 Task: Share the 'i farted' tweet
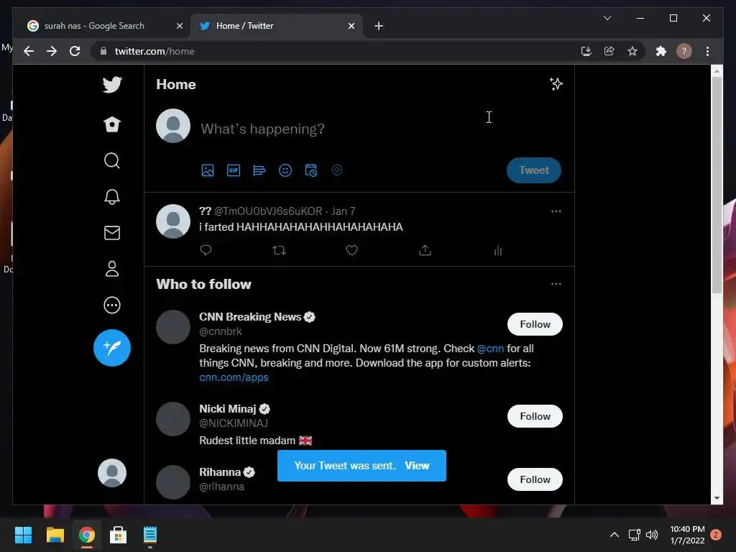click(x=425, y=250)
